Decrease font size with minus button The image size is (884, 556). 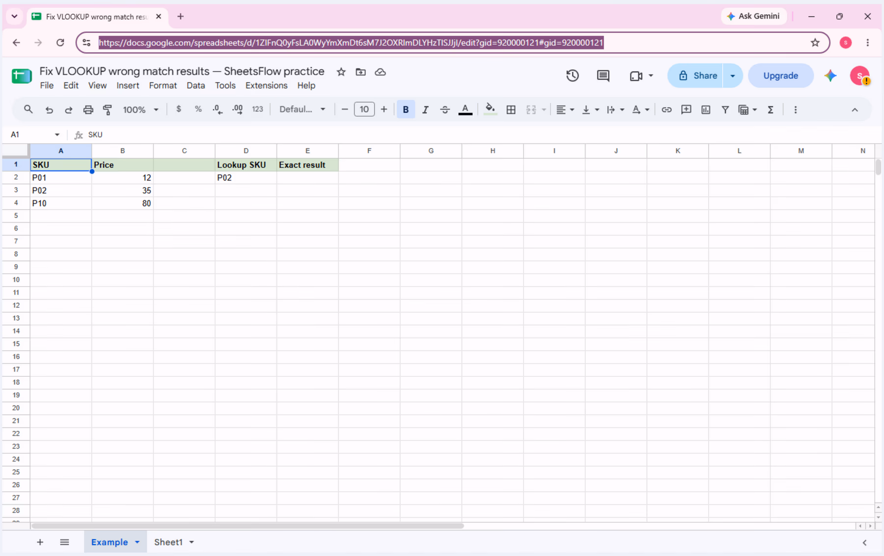click(x=345, y=109)
